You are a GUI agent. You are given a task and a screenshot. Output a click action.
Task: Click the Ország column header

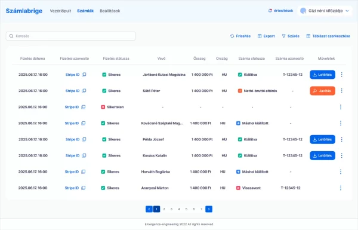(x=222, y=59)
